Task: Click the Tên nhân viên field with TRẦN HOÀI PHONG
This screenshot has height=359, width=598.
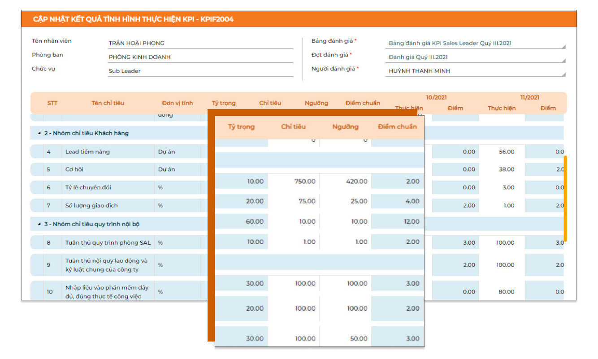Action: pos(200,44)
